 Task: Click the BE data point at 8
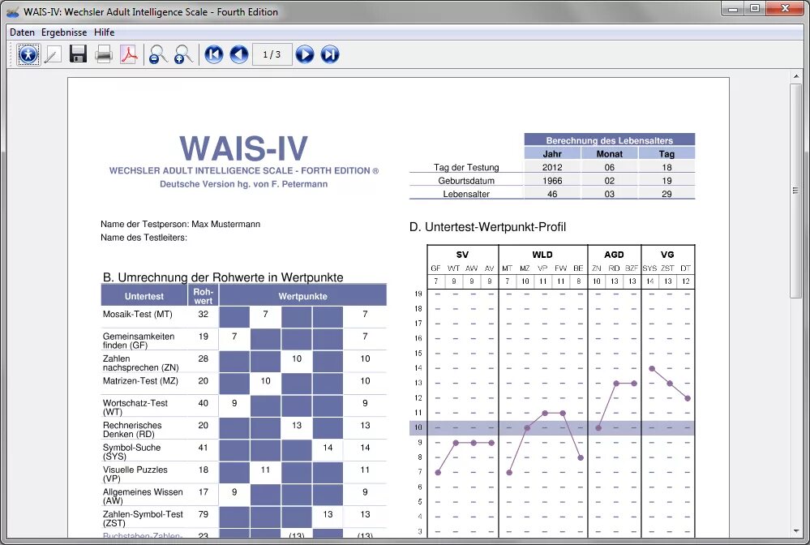tap(581, 457)
